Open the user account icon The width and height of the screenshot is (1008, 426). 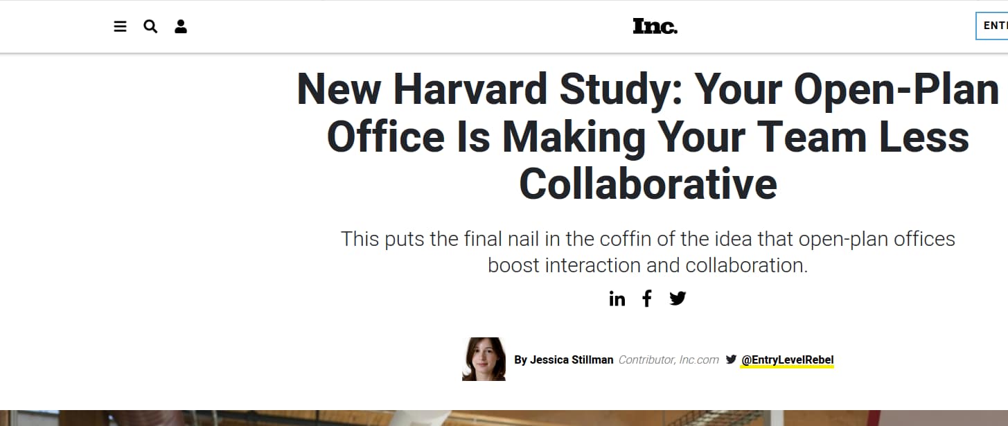coord(181,27)
